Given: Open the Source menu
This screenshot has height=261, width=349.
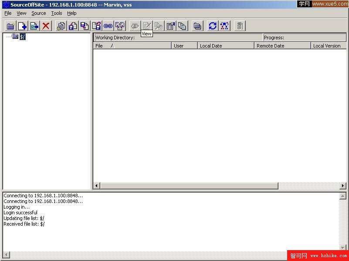Looking at the screenshot, I should pyautogui.click(x=38, y=14).
